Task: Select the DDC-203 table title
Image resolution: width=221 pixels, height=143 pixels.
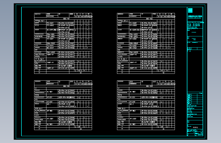Action: click(x=149, y=86)
